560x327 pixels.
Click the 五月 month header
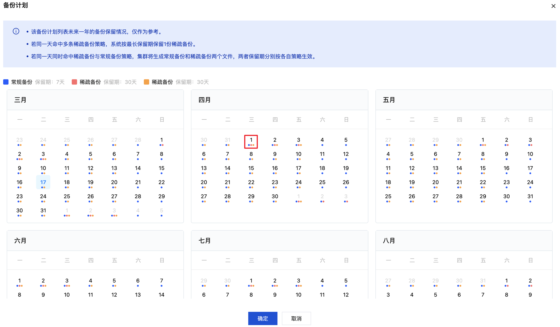click(x=389, y=100)
